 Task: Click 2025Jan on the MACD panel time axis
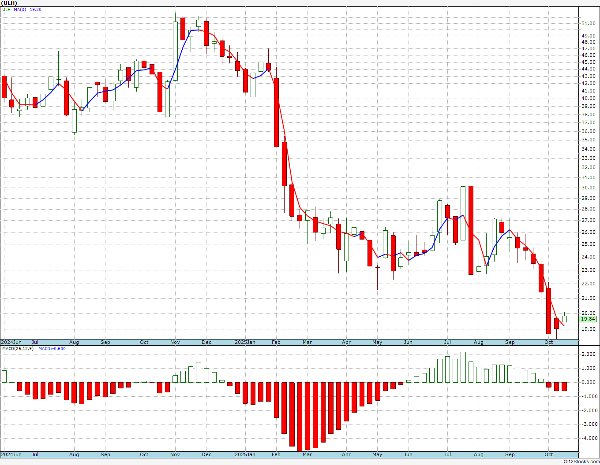(x=245, y=454)
